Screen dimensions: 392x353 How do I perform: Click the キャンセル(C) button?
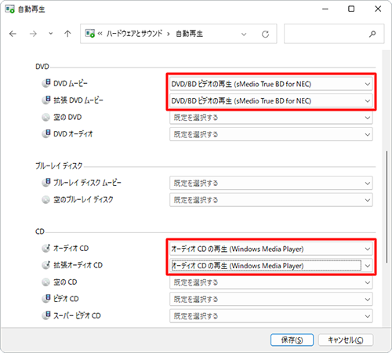[x=346, y=340]
